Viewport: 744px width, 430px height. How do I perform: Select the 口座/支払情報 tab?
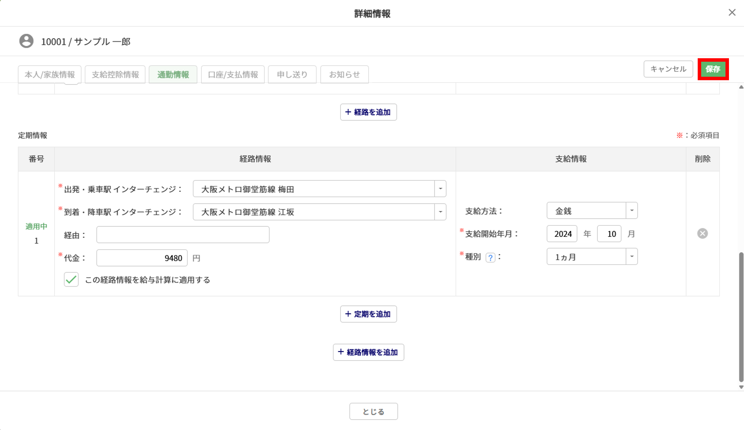[233, 74]
